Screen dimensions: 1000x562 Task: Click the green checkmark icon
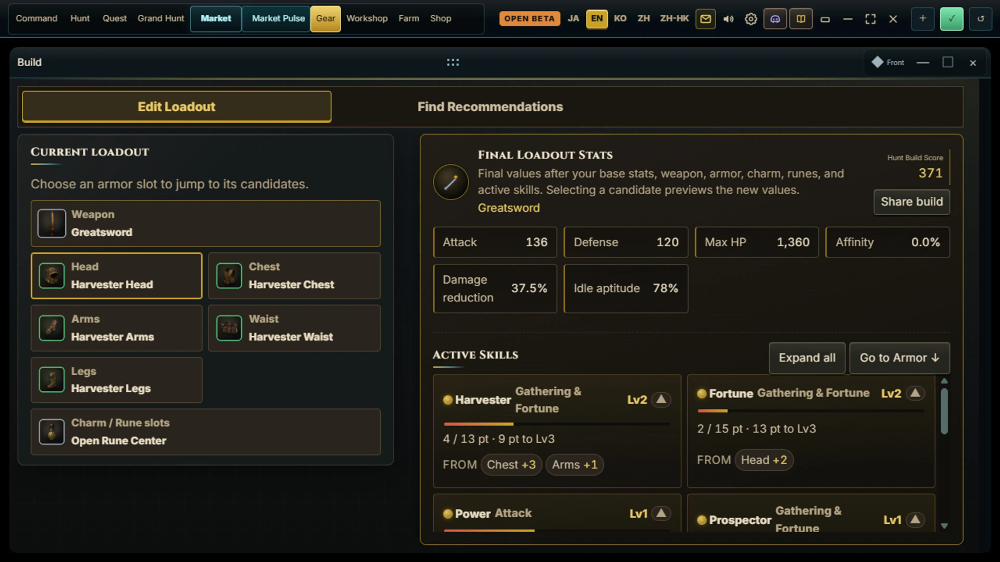[951, 19]
